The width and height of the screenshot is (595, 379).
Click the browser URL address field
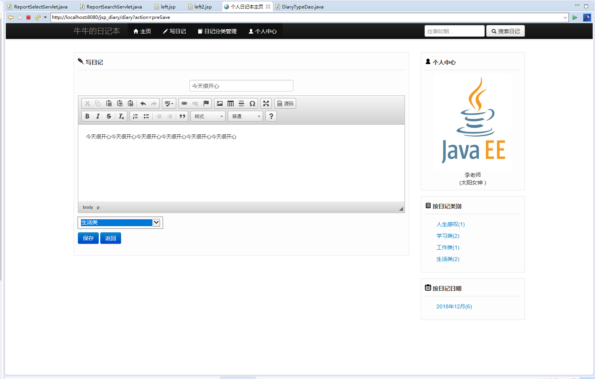tap(307, 17)
